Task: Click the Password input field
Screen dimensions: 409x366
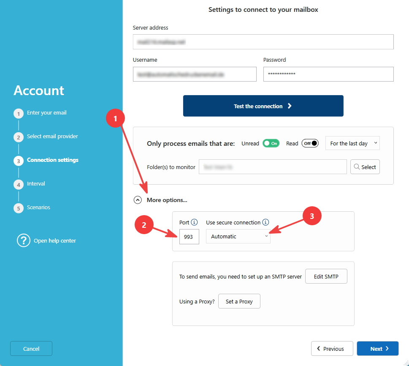Action: click(328, 74)
